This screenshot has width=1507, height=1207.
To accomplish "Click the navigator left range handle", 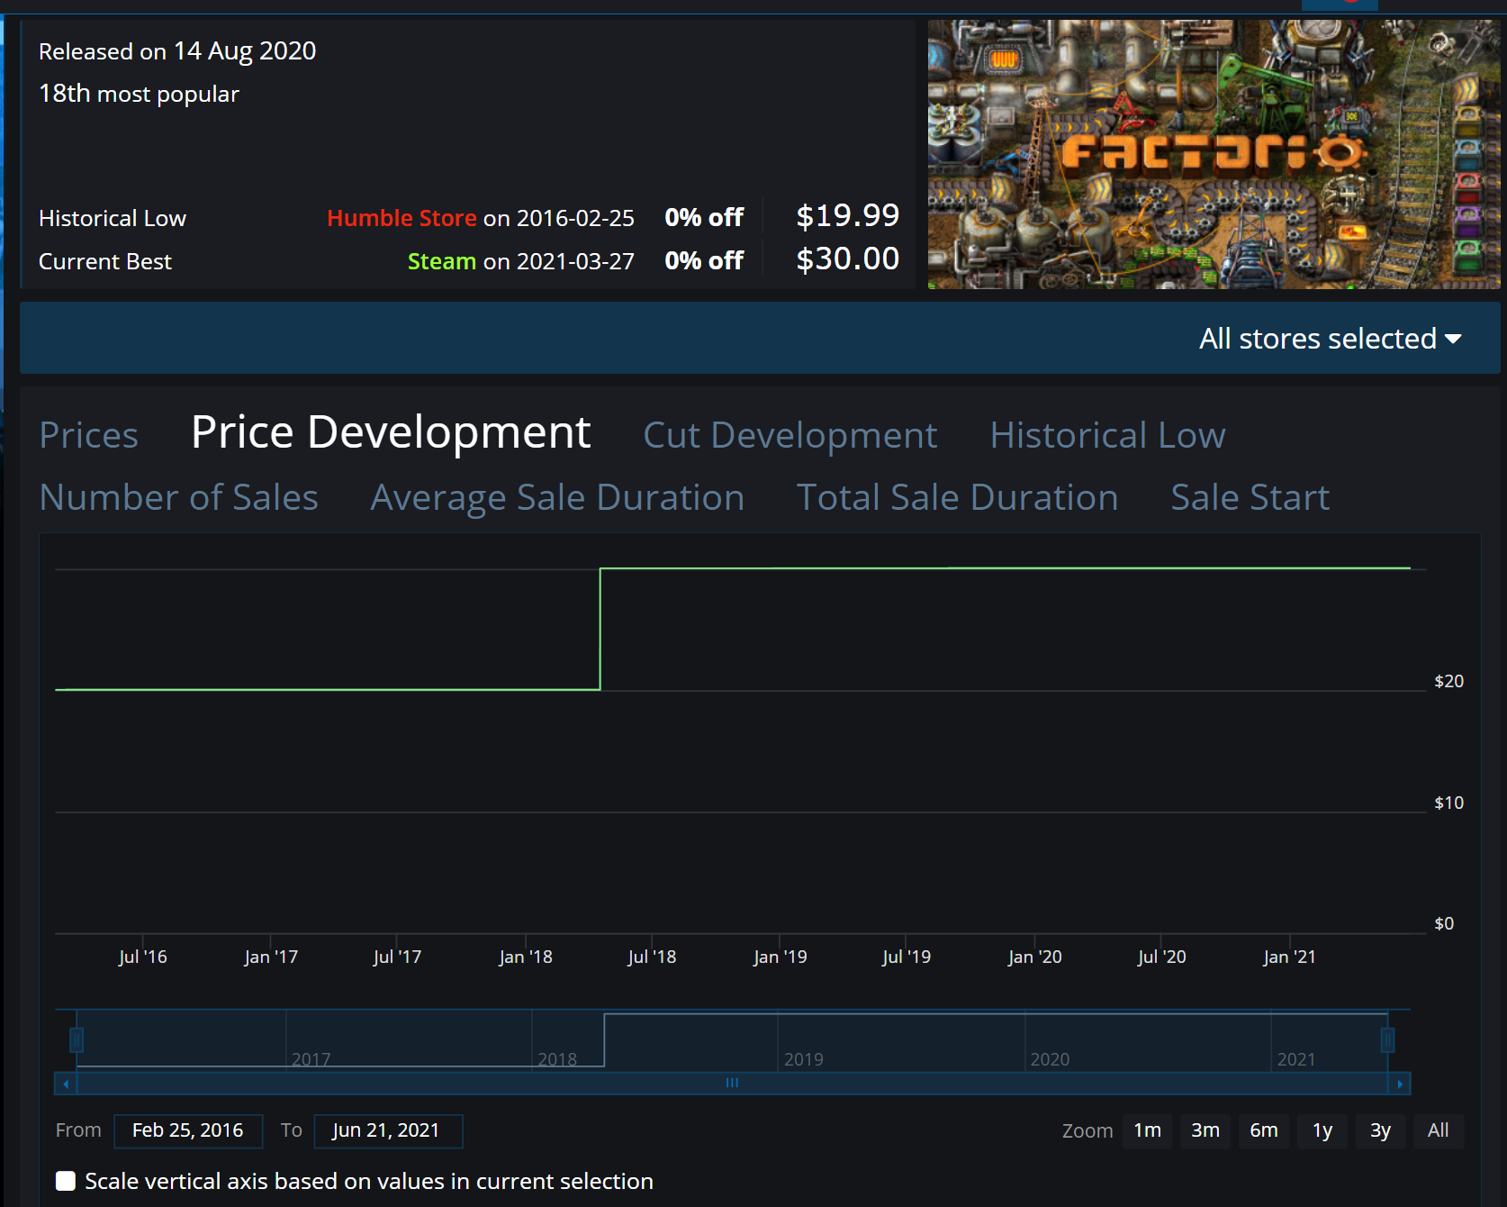I will pyautogui.click(x=77, y=1040).
